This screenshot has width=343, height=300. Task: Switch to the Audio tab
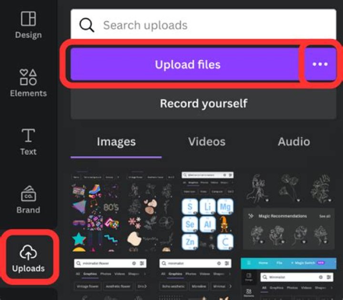pos(293,141)
